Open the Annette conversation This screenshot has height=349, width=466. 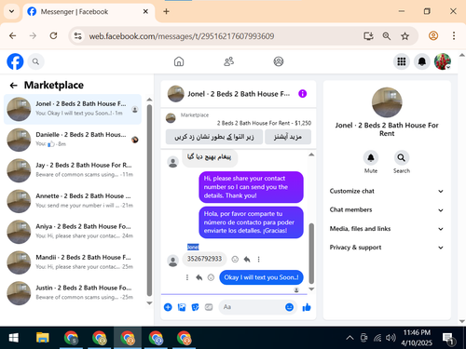(x=73, y=201)
